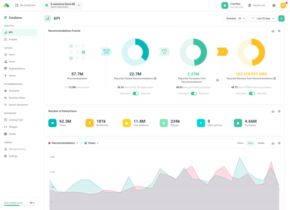Open E-commerce Demo DB database selector
This screenshot has height=210, width=290.
(x=62, y=5)
